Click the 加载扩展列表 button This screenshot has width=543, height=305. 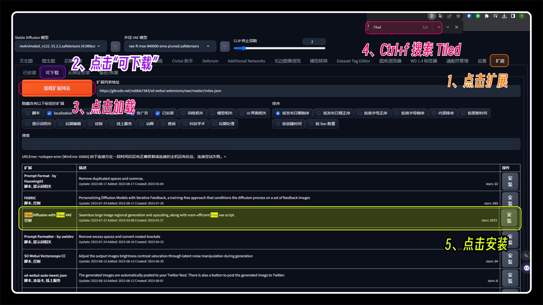[x=57, y=88]
